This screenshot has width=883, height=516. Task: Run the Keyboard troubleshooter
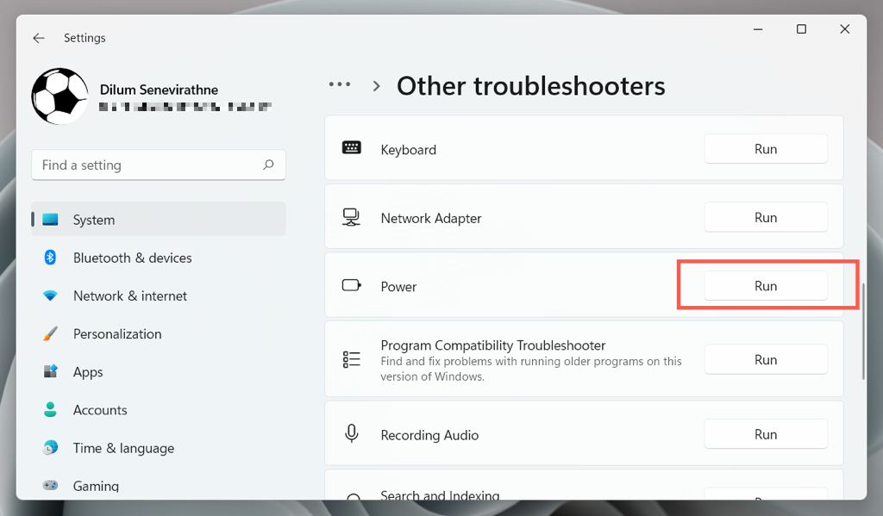tap(766, 149)
